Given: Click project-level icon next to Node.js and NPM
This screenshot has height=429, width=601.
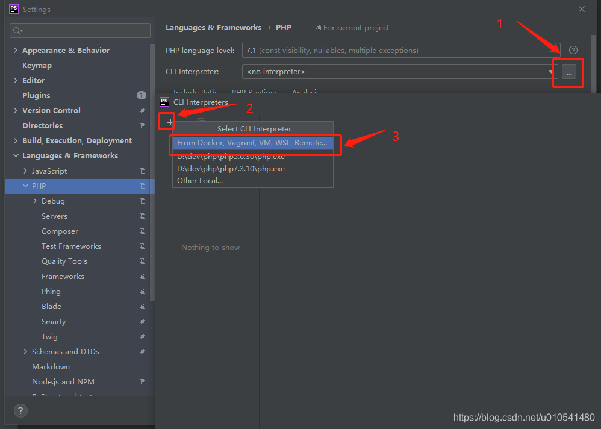Looking at the screenshot, I should 143,382.
